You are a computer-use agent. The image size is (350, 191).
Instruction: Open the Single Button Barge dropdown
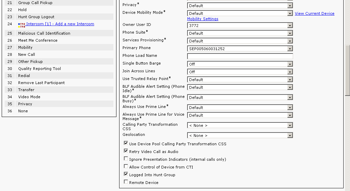pyautogui.click(x=240, y=64)
